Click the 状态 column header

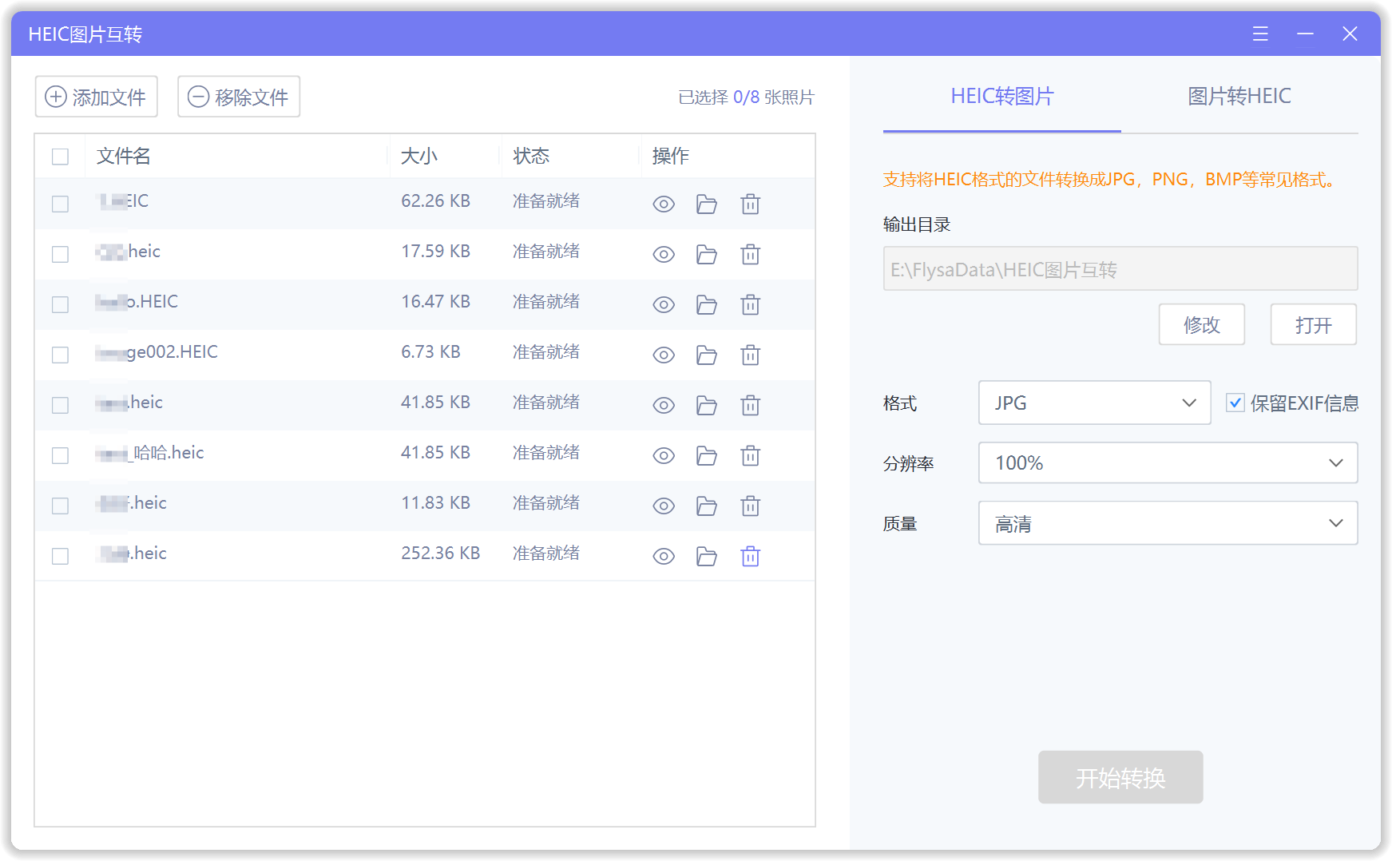(531, 157)
